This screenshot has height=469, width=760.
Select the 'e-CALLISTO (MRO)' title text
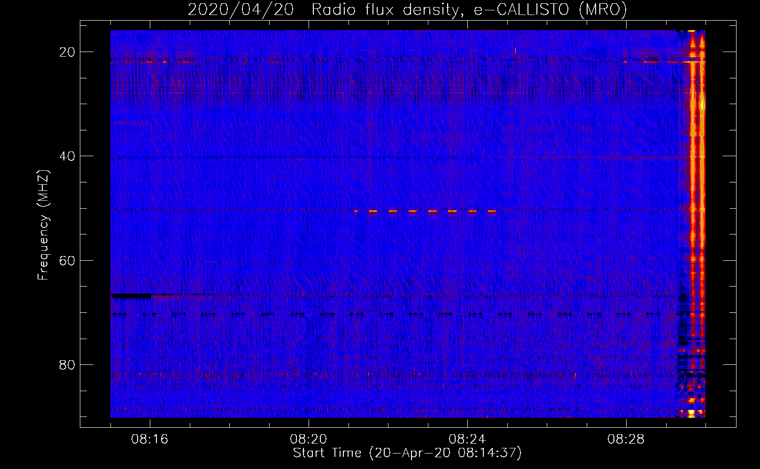point(551,9)
